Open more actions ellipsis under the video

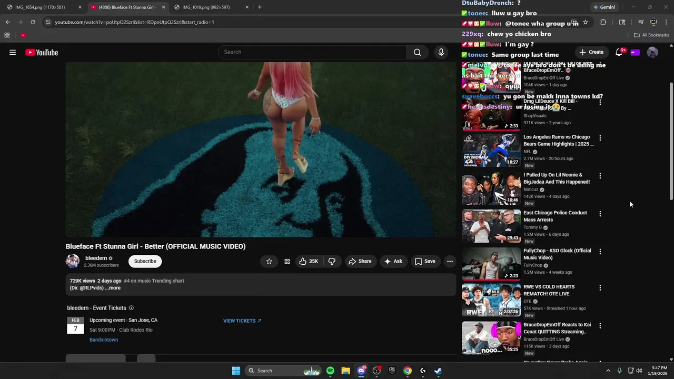450,261
